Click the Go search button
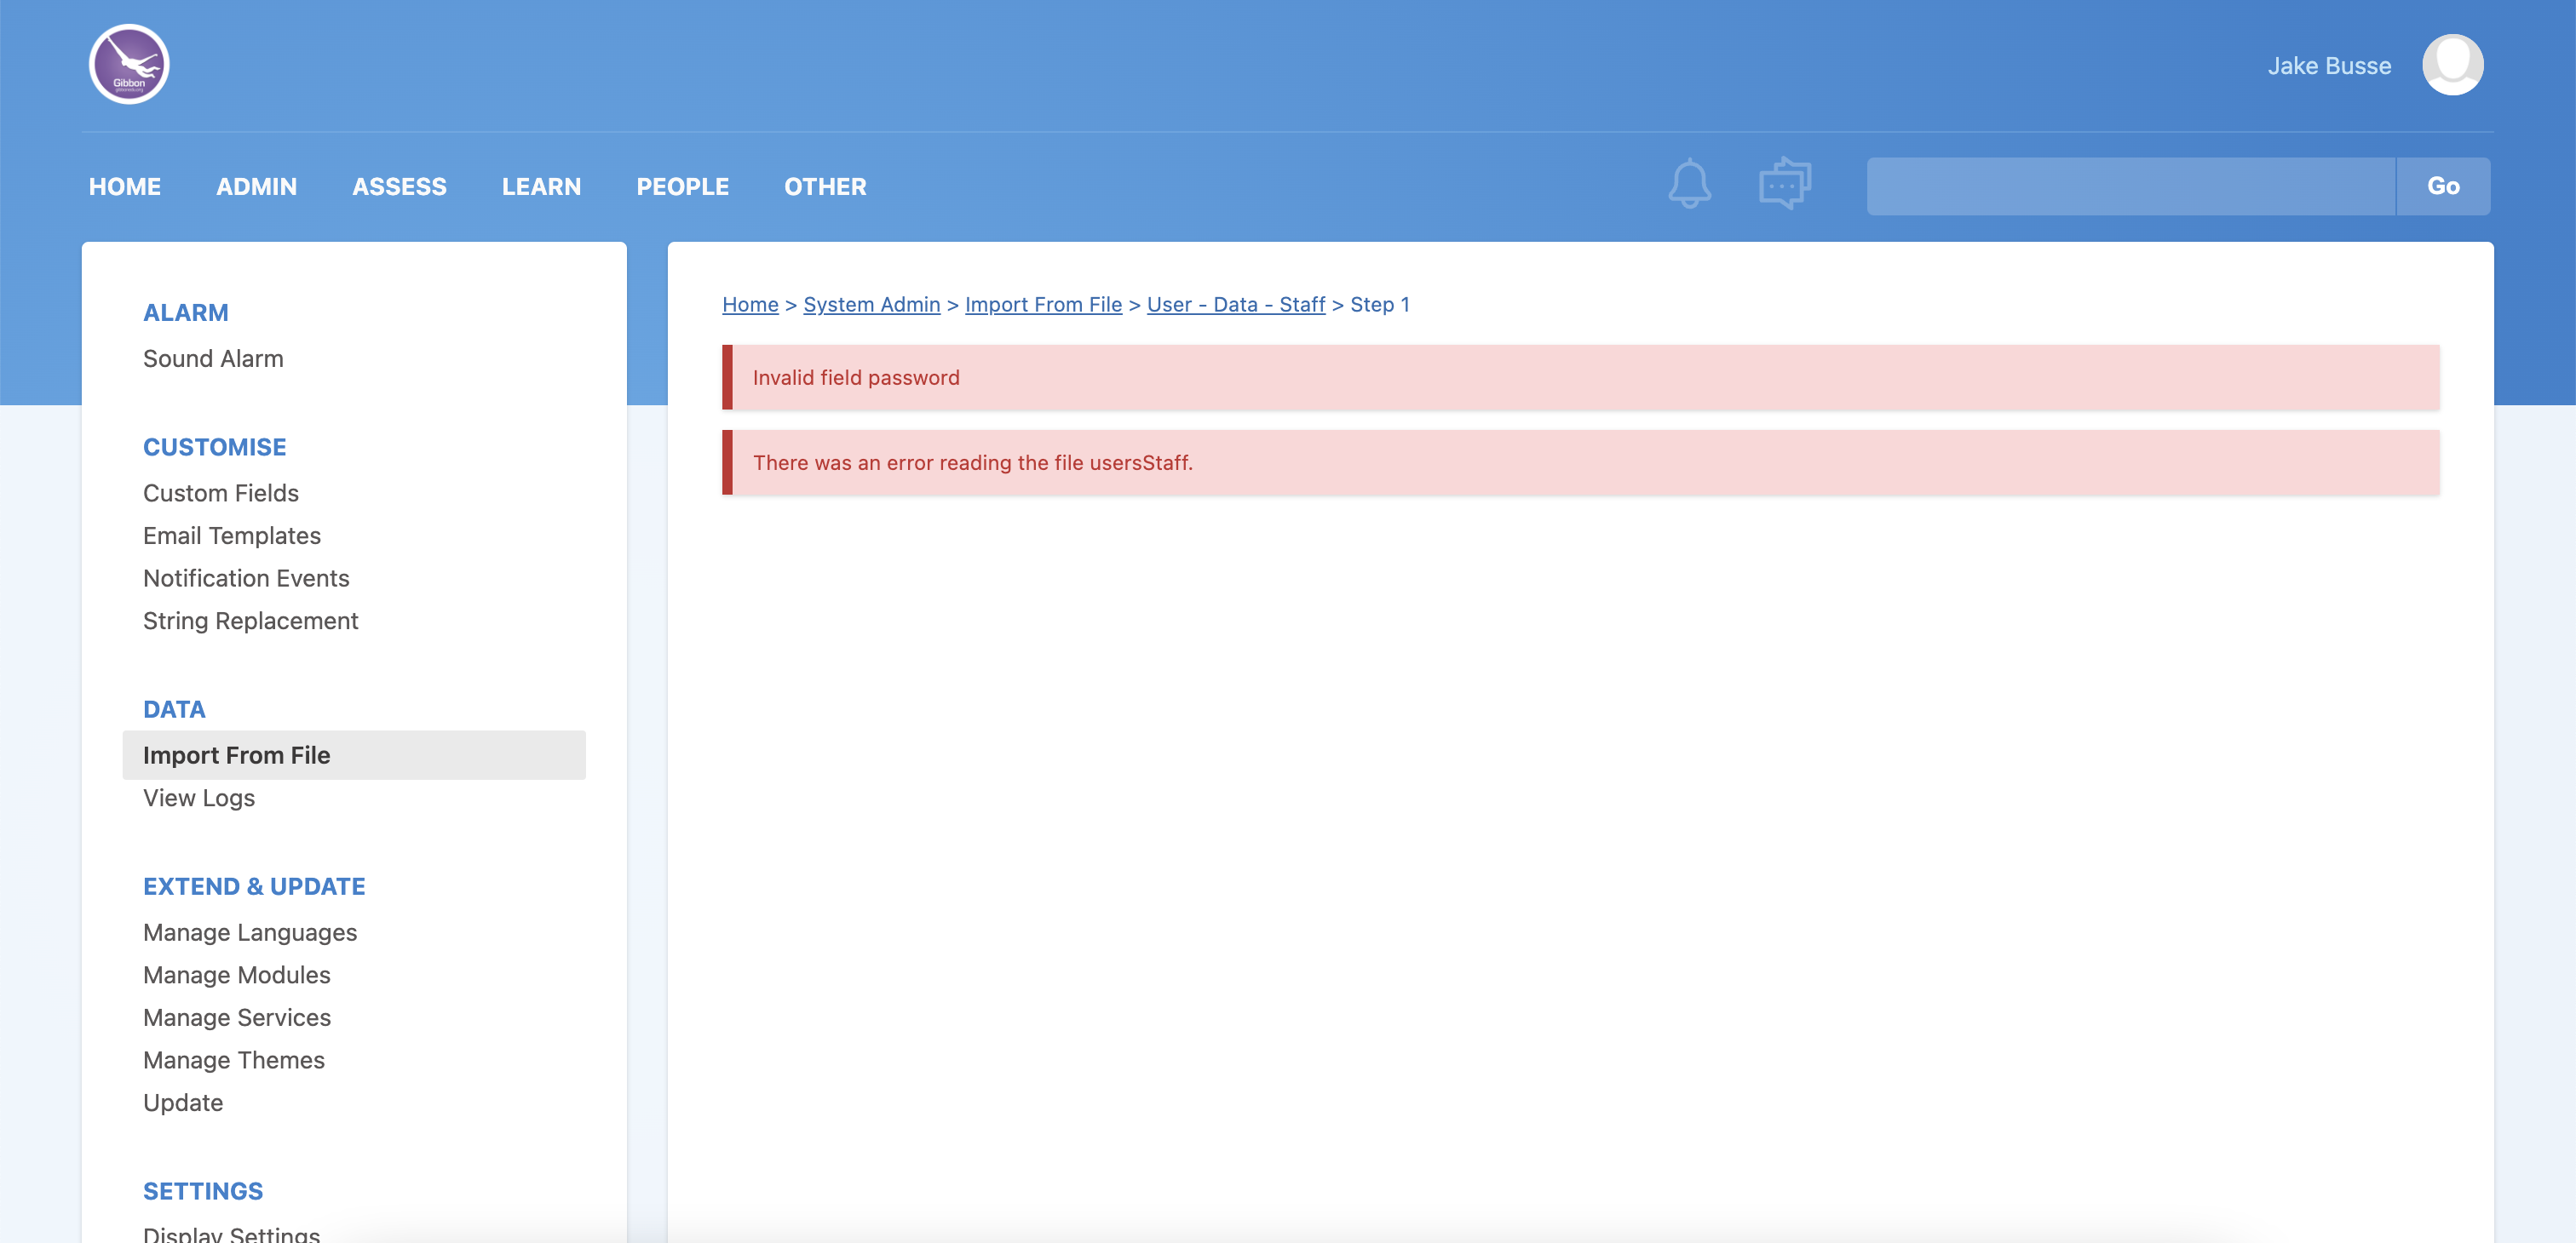This screenshot has height=1243, width=2576. pos(2443,186)
